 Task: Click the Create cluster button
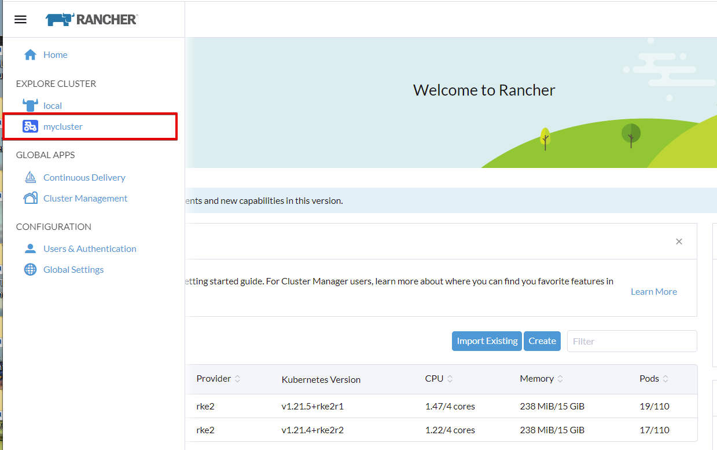click(542, 341)
